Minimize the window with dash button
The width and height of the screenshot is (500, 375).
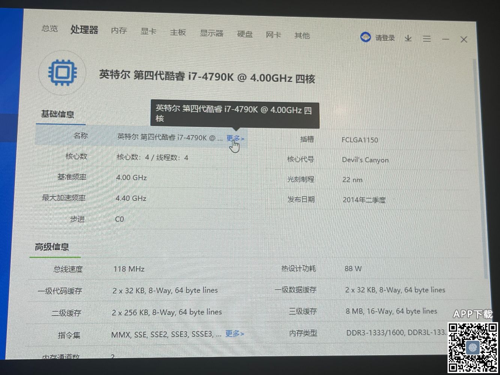[x=445, y=39]
